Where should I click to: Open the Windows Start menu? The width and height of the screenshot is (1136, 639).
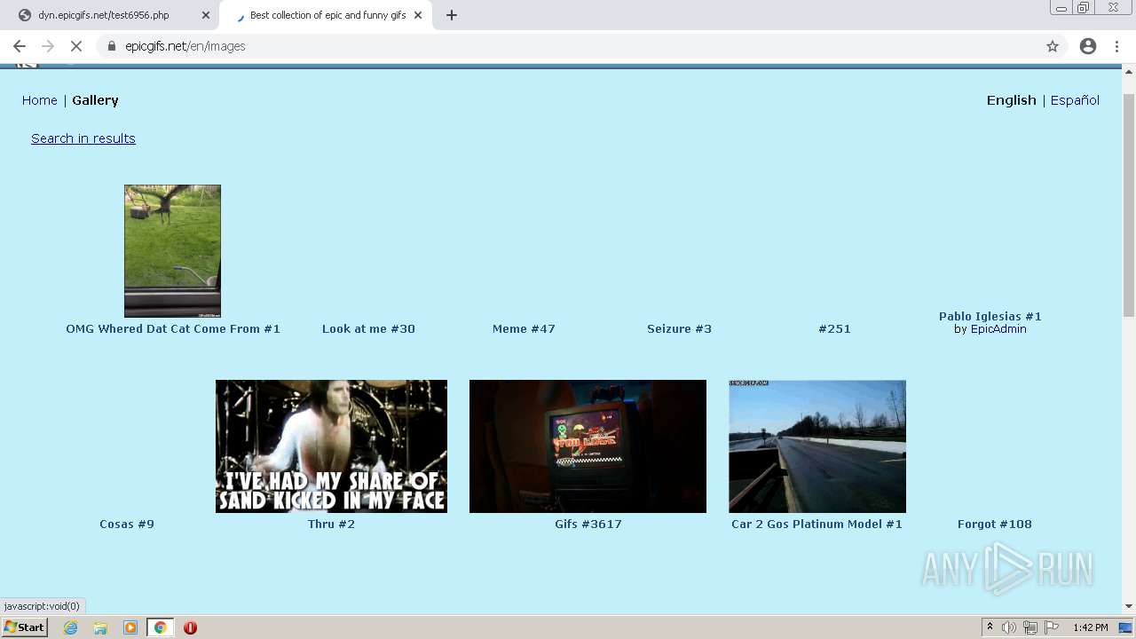click(x=24, y=627)
